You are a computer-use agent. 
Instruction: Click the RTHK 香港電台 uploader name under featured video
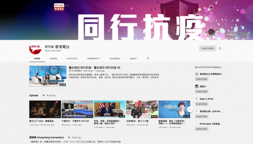[75, 71]
